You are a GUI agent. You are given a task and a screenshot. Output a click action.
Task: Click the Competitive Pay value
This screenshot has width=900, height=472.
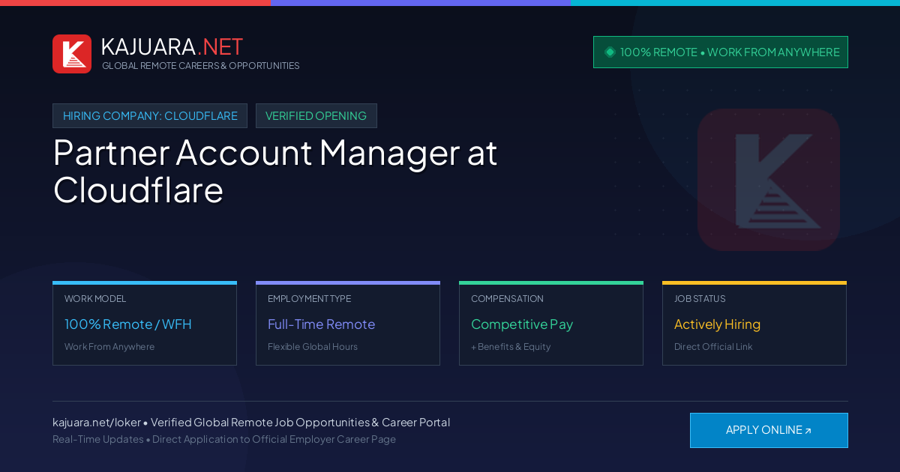(x=522, y=324)
